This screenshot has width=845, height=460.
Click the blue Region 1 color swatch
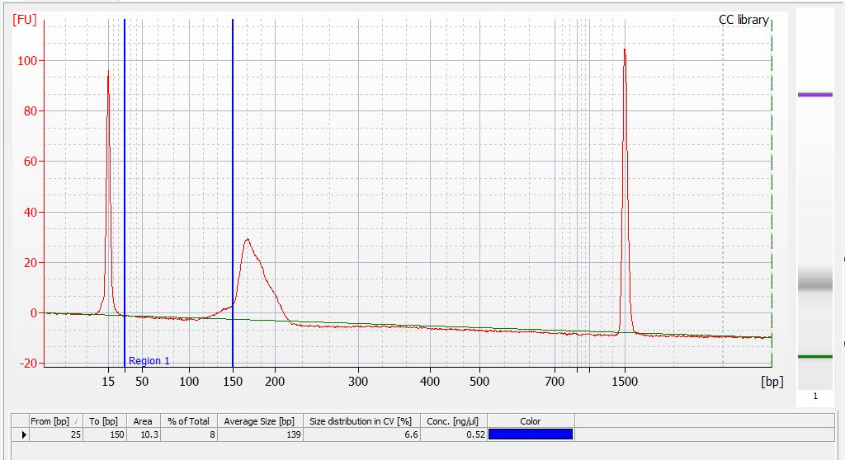click(x=531, y=434)
